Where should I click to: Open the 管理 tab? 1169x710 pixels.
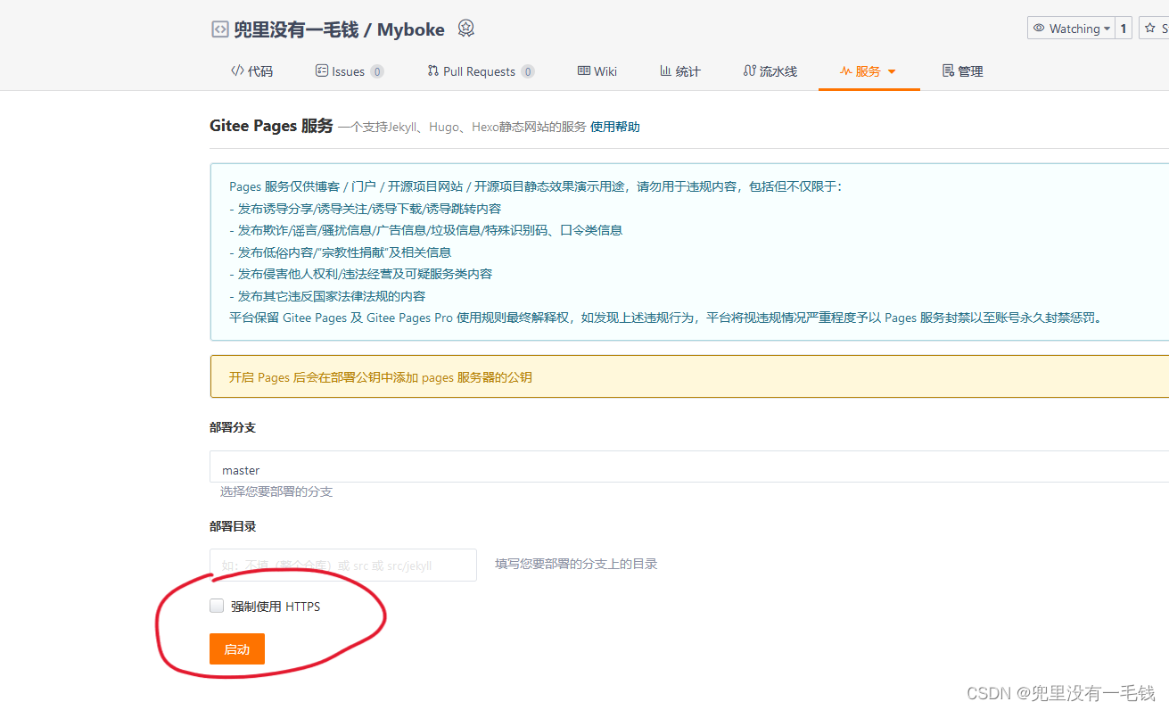[963, 71]
